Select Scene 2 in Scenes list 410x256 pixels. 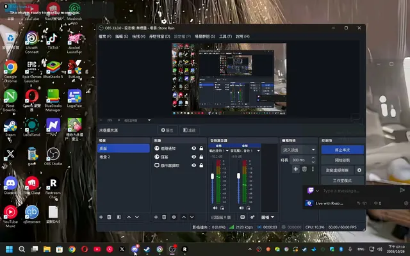pyautogui.click(x=124, y=157)
